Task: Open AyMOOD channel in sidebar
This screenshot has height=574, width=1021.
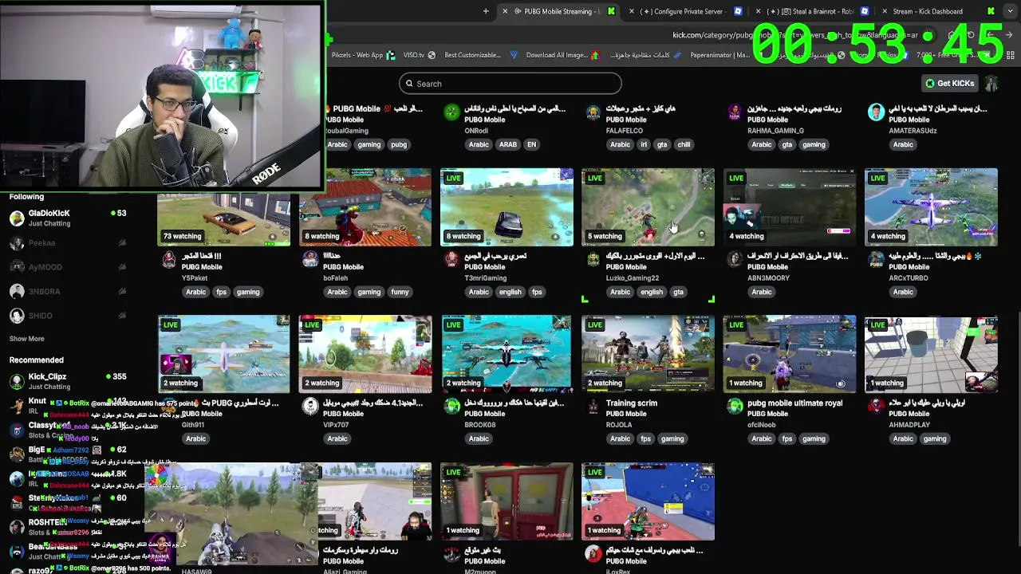Action: click(68, 267)
